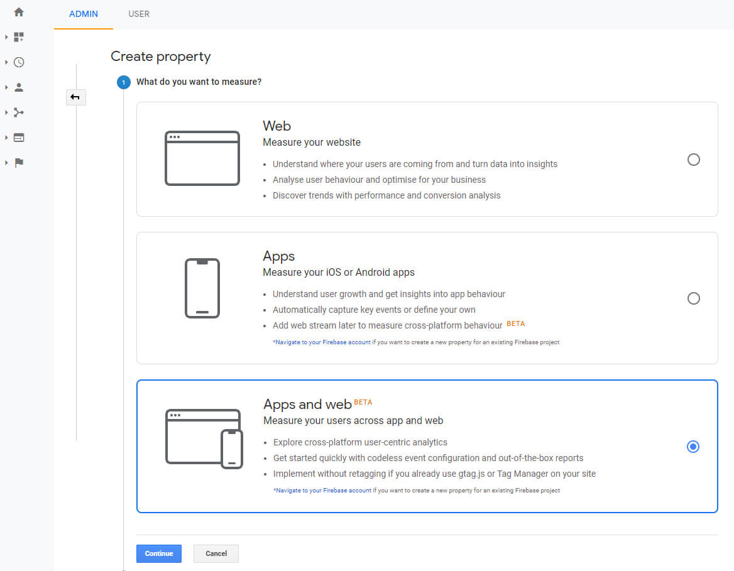734x571 pixels.
Task: Cancel the property creation
Action: coord(216,553)
